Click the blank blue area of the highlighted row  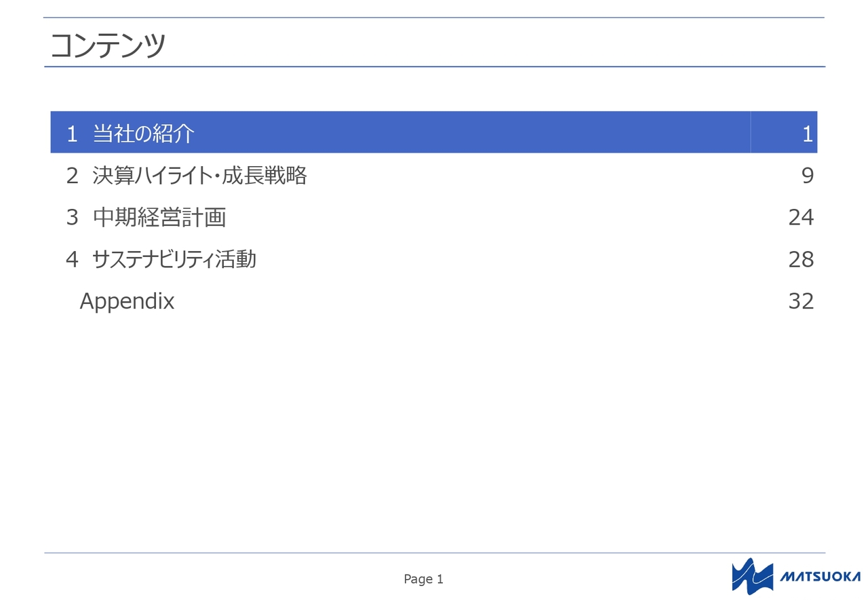point(475,132)
